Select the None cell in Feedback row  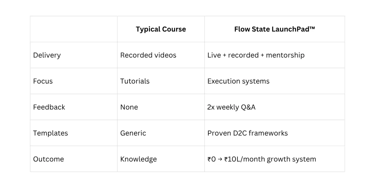161,107
